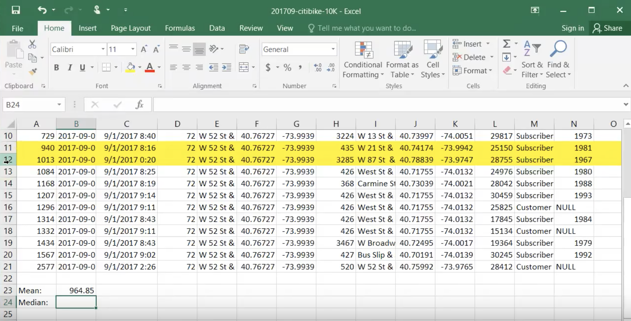Click the Touch/Mouse mode icon
Viewport: 631px width, 321px height.
click(x=97, y=10)
